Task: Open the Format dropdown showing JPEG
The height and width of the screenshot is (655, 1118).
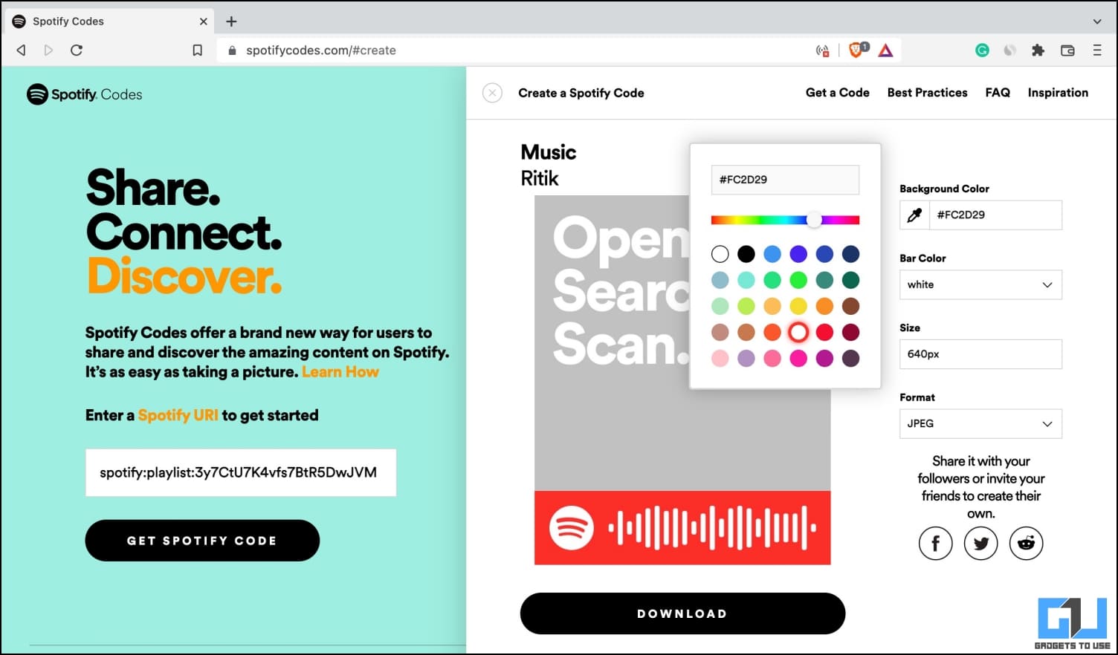Action: click(x=980, y=423)
